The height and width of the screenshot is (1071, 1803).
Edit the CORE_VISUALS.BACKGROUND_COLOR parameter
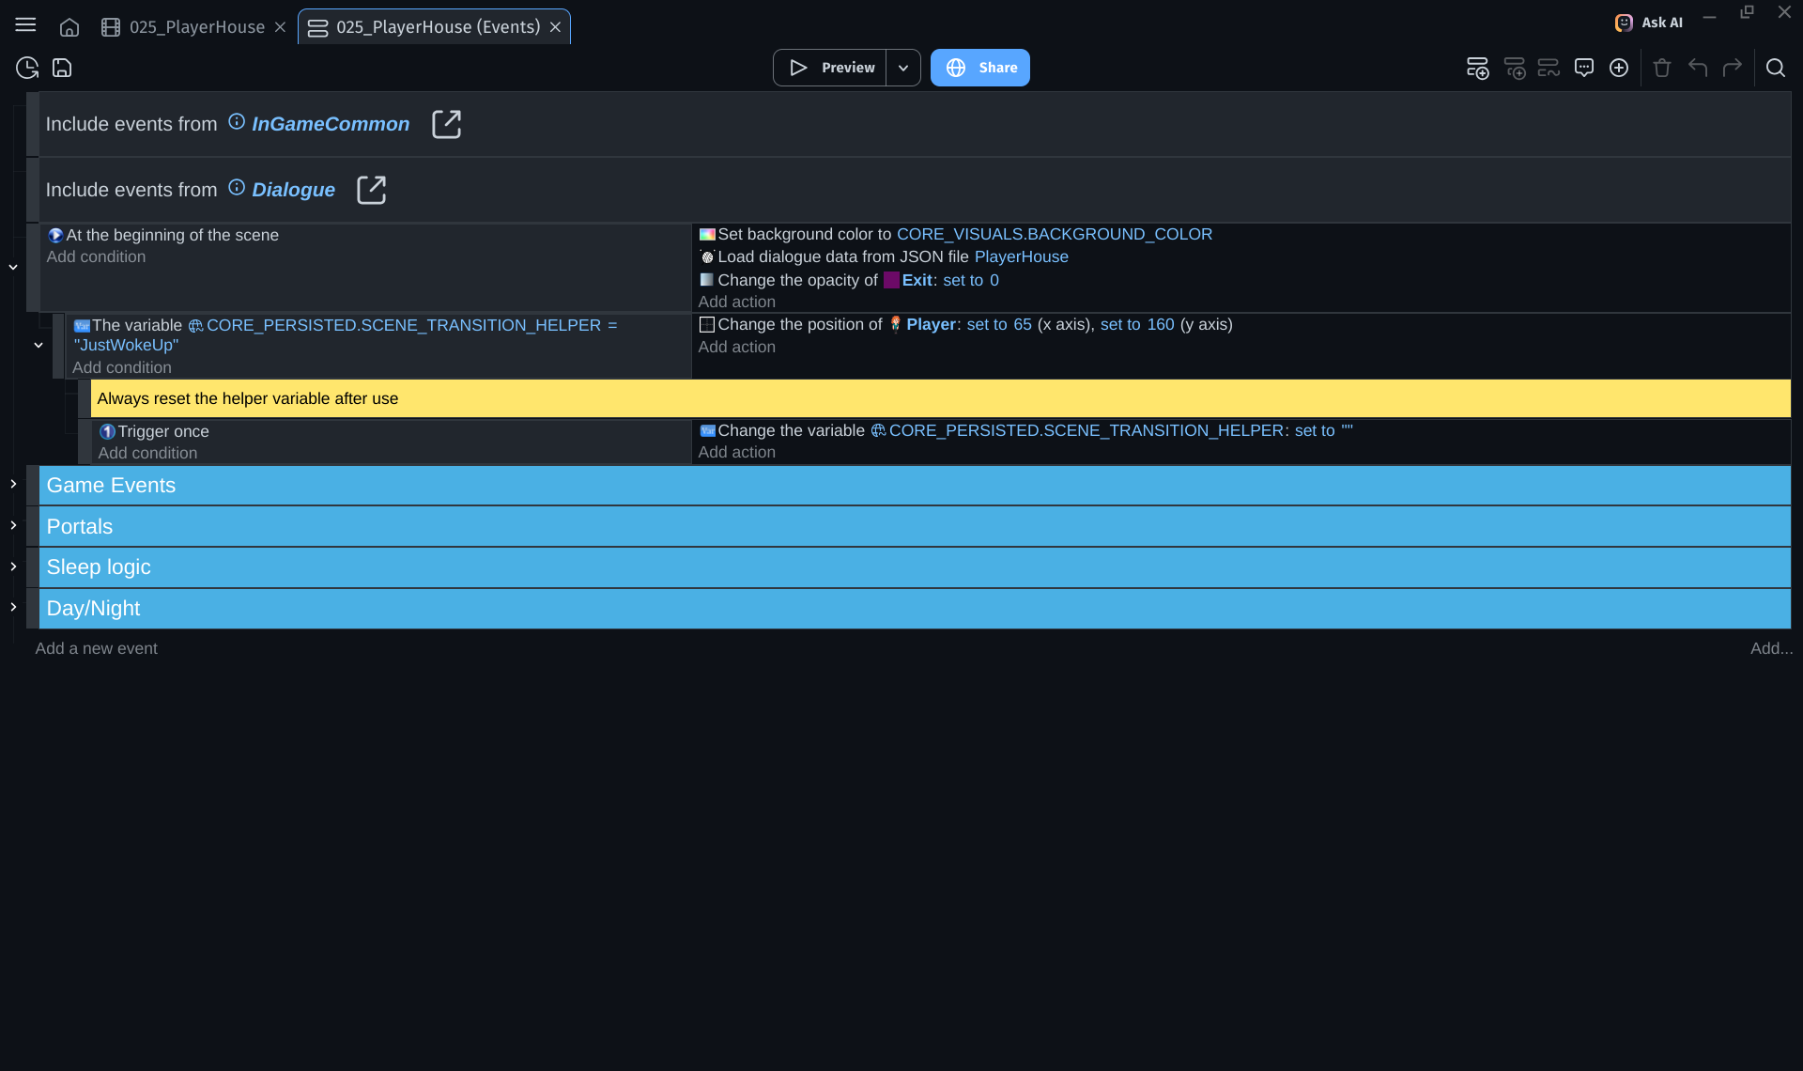pyautogui.click(x=1054, y=234)
